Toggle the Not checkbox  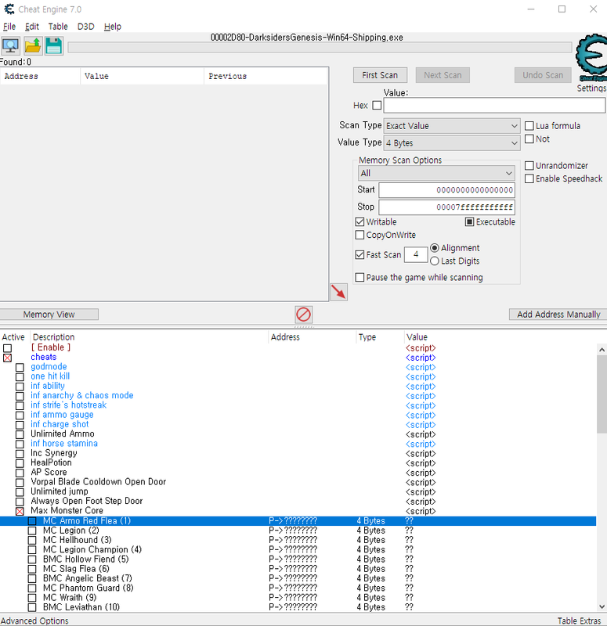pos(529,139)
